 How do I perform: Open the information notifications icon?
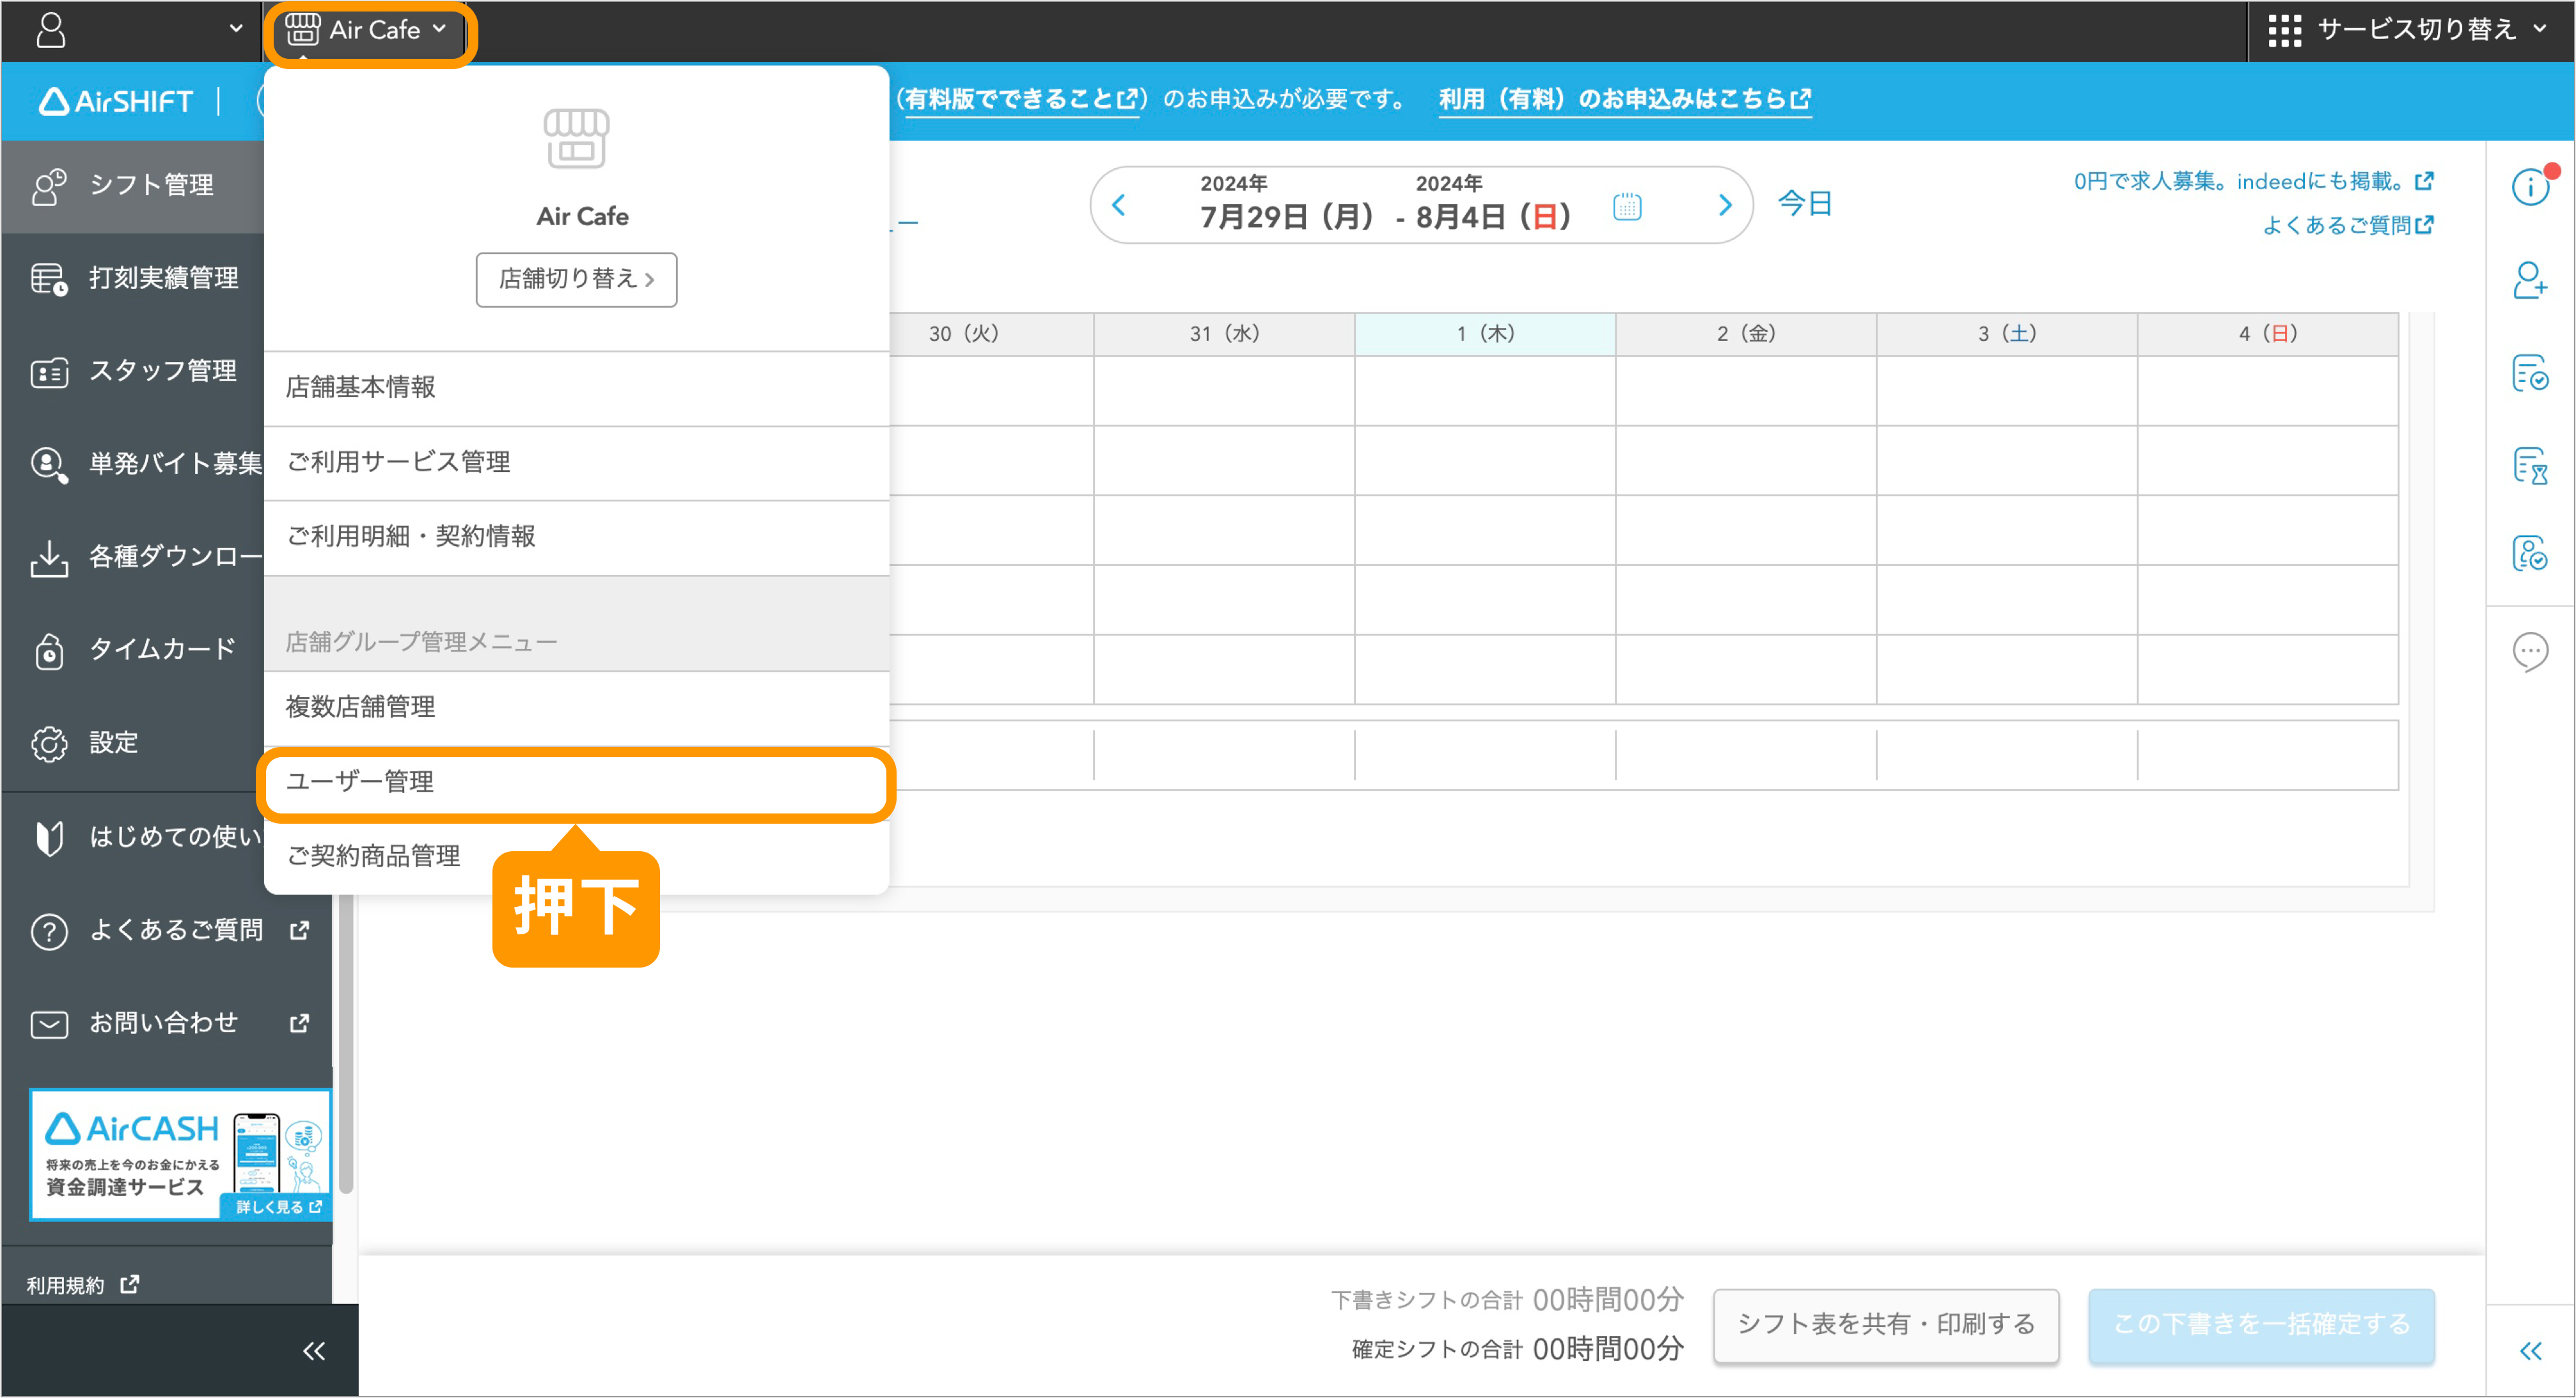(2531, 186)
